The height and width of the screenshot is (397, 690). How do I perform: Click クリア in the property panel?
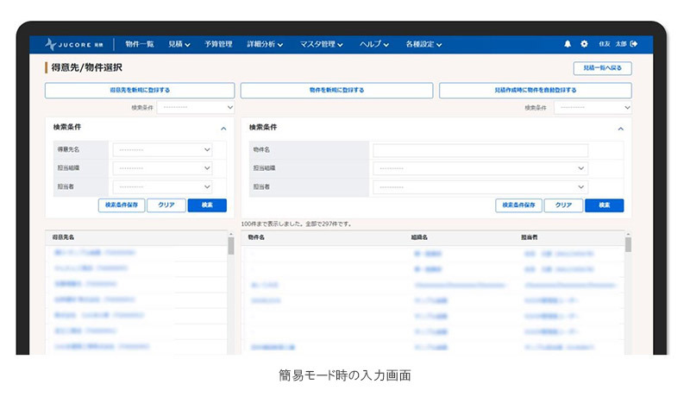(x=564, y=205)
